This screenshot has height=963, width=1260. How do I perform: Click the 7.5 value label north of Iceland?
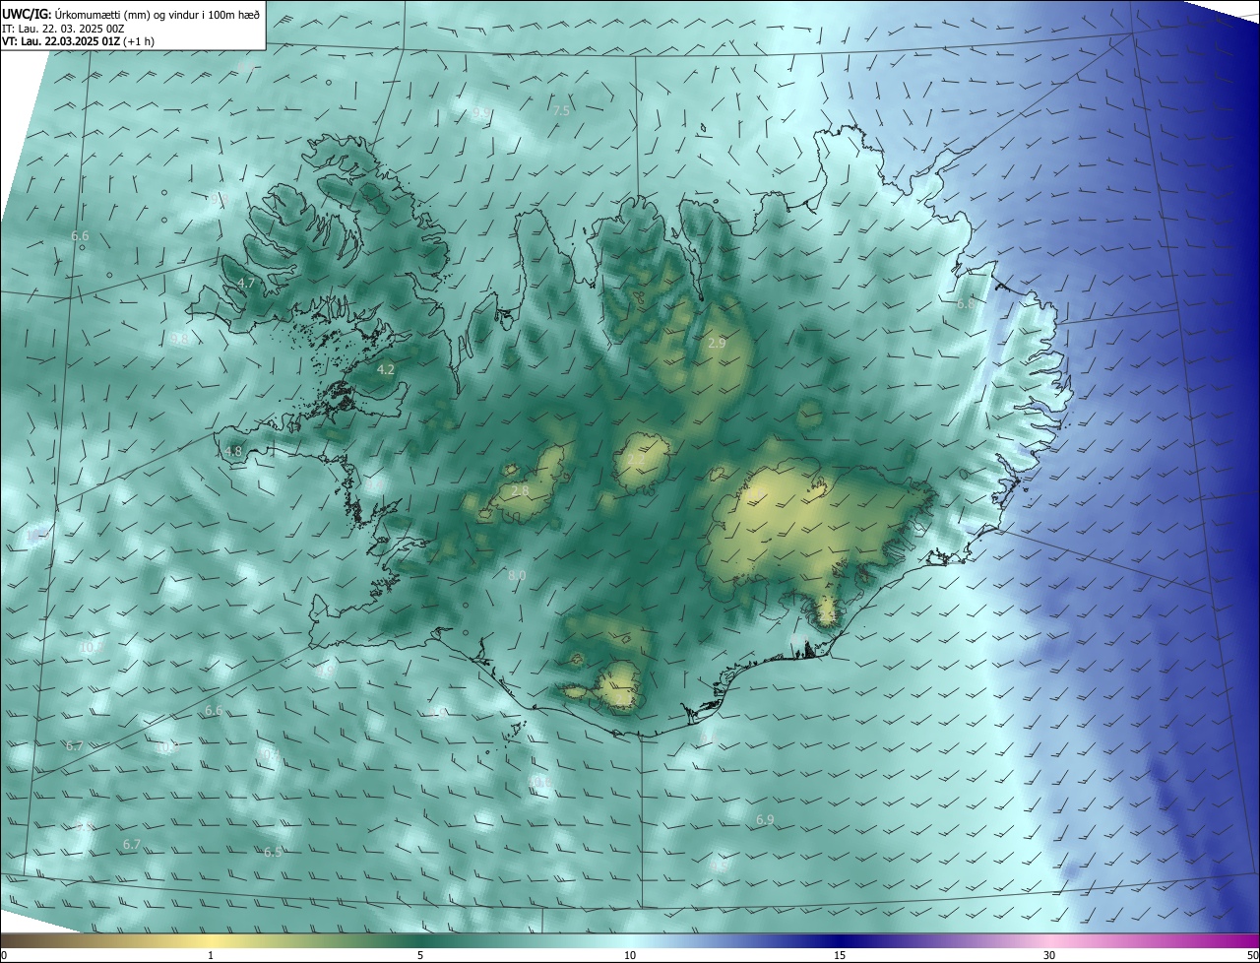click(561, 110)
